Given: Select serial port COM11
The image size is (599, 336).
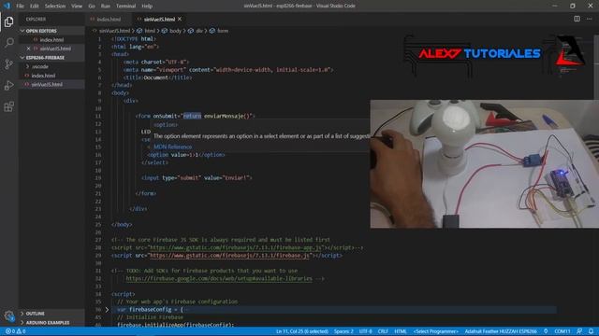Looking at the screenshot, I should [562, 331].
